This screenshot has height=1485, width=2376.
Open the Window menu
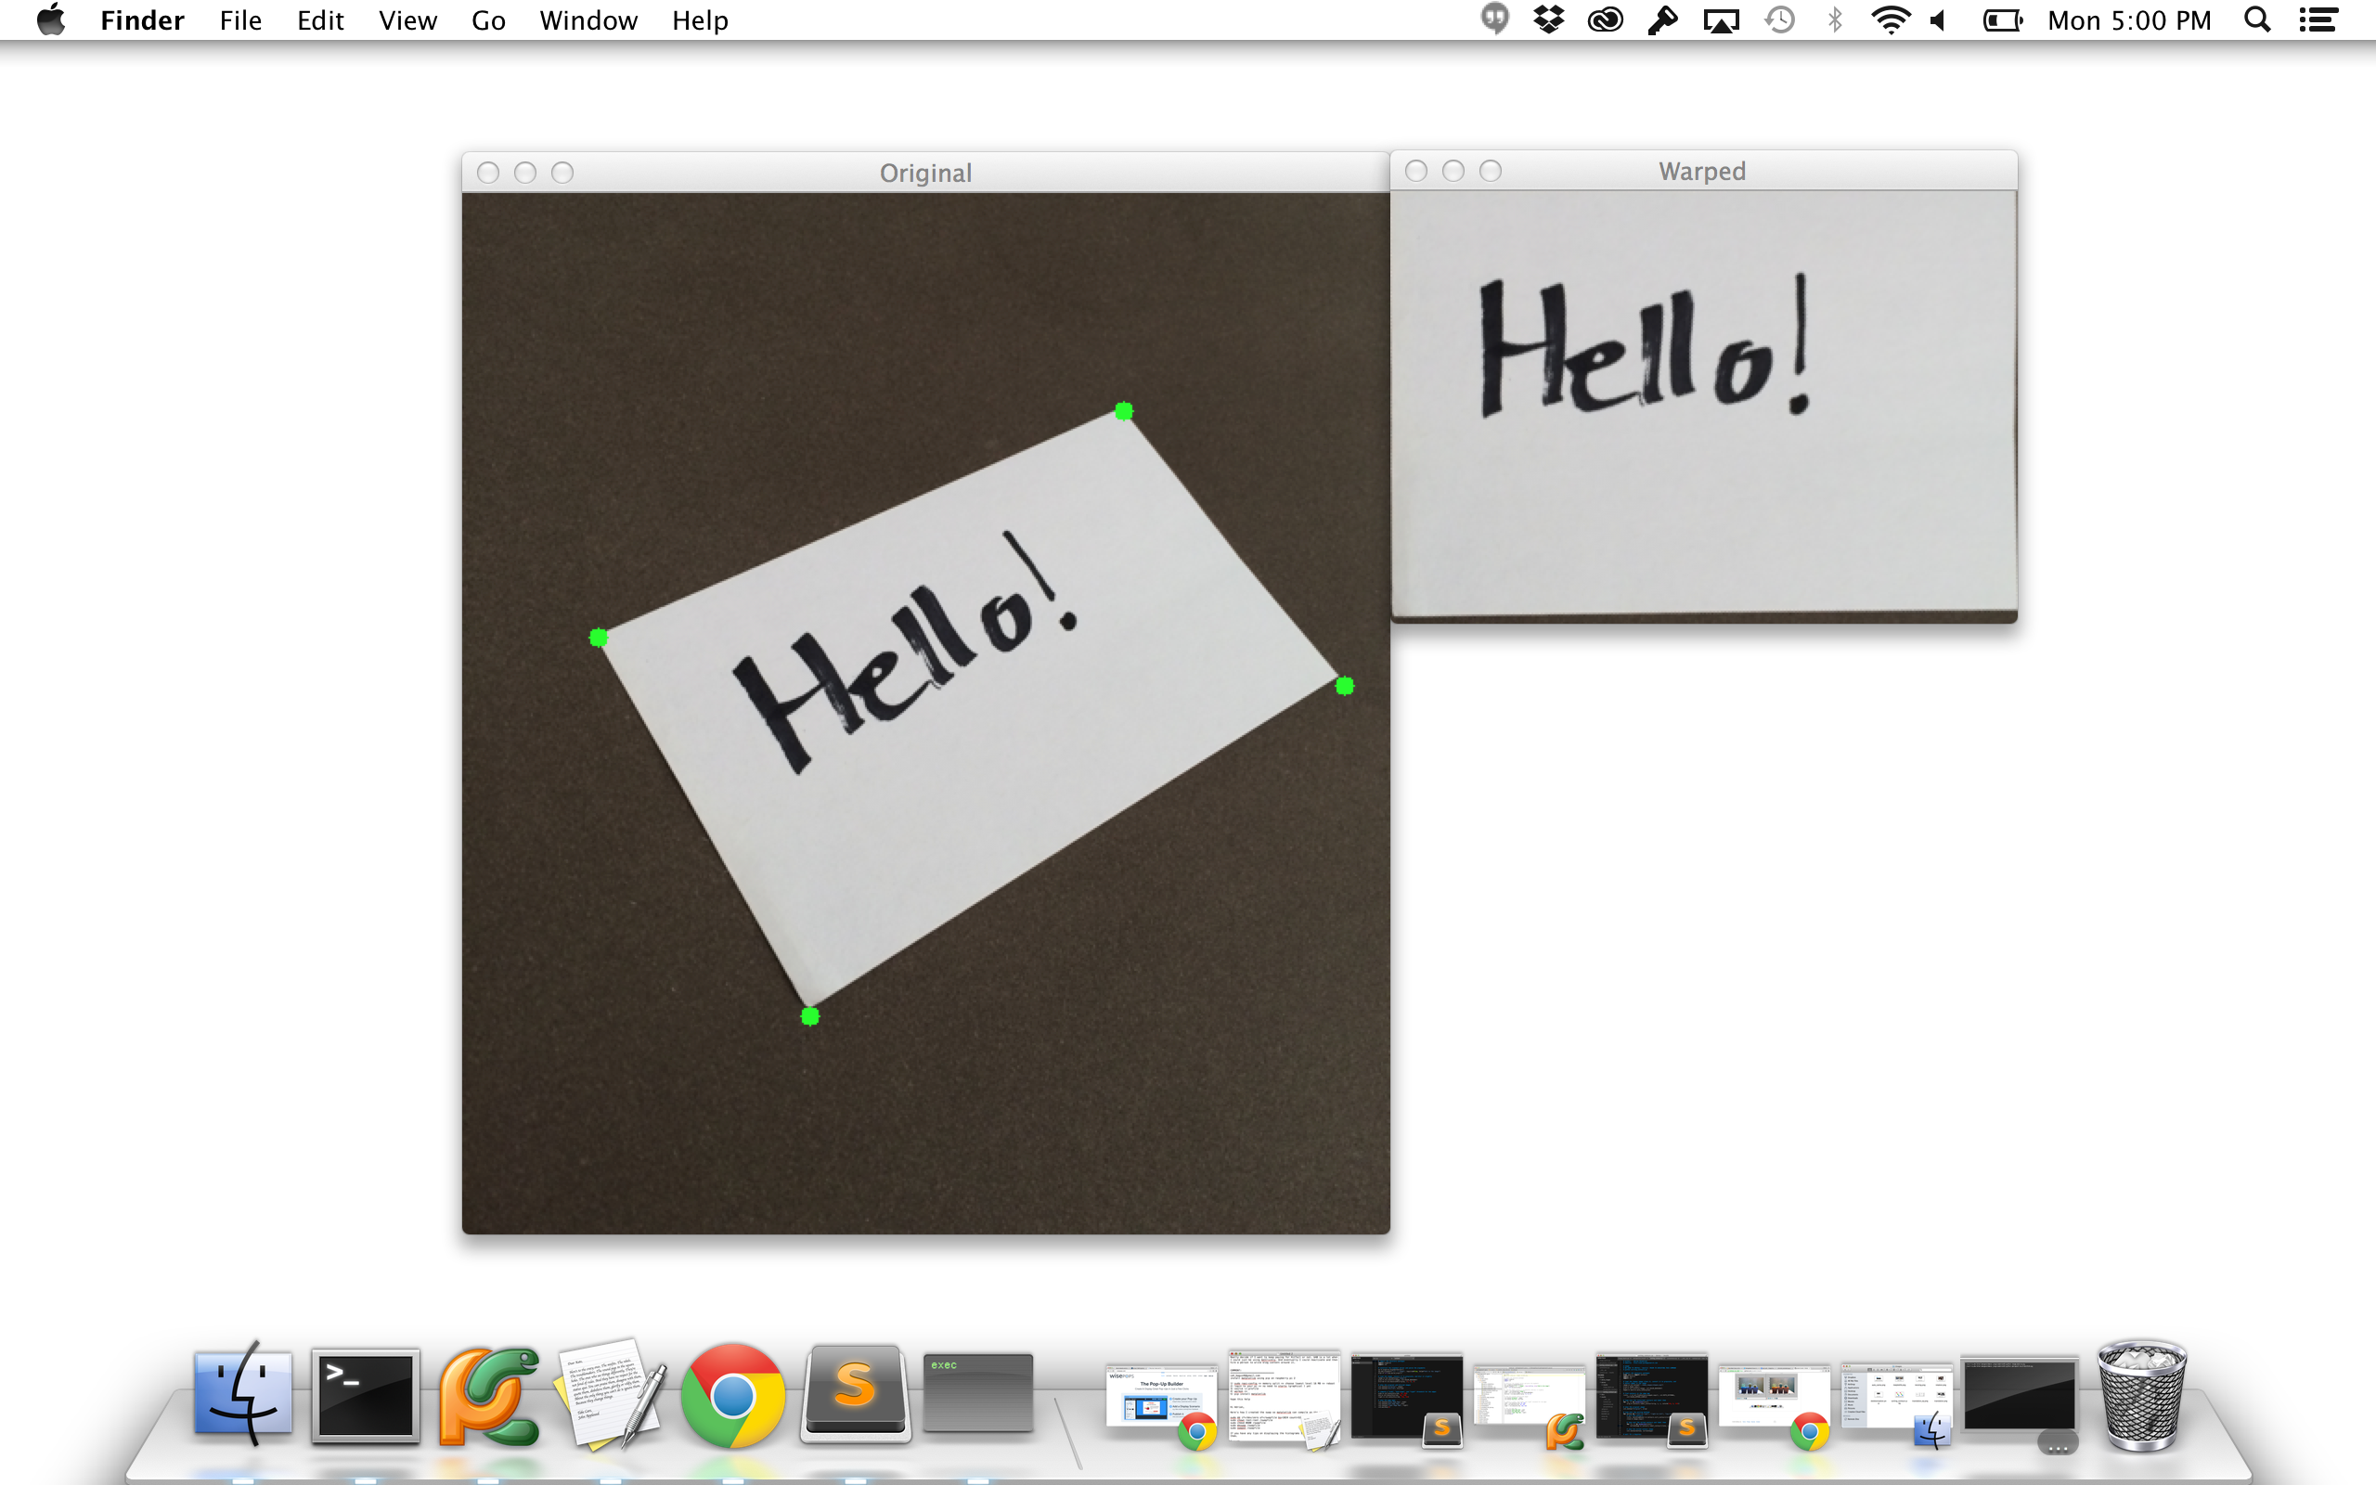588,19
